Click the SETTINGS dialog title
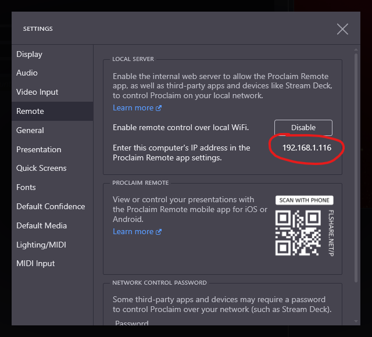This screenshot has height=337, width=372. click(38, 28)
